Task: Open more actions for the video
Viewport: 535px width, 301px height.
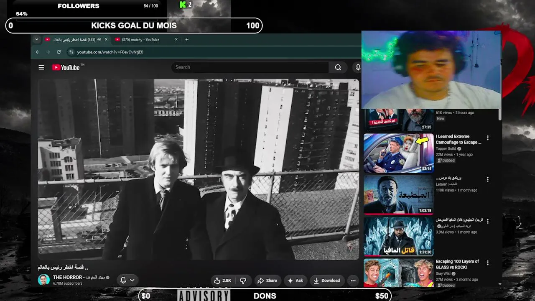Action: point(353,281)
